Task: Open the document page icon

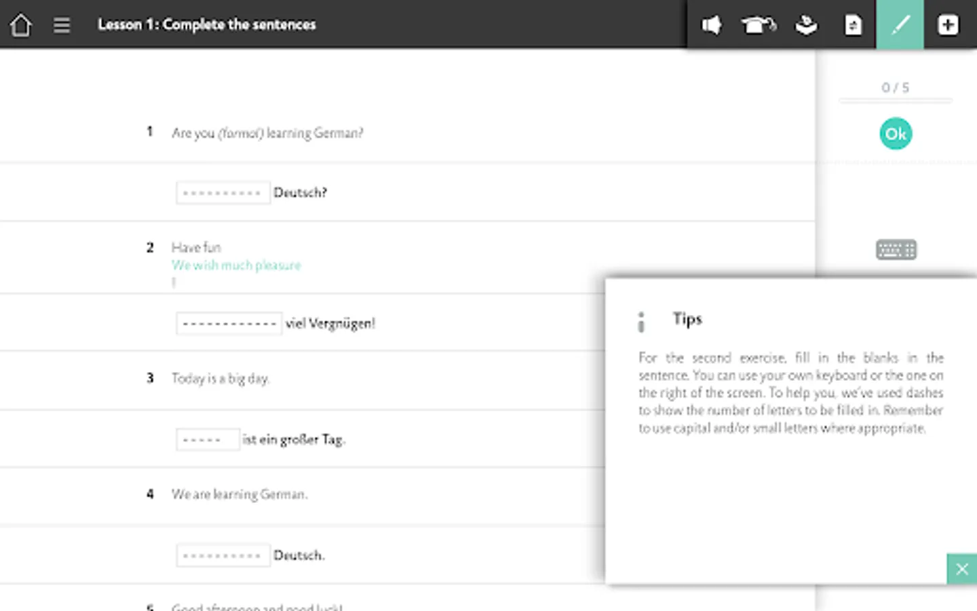Action: (x=853, y=25)
